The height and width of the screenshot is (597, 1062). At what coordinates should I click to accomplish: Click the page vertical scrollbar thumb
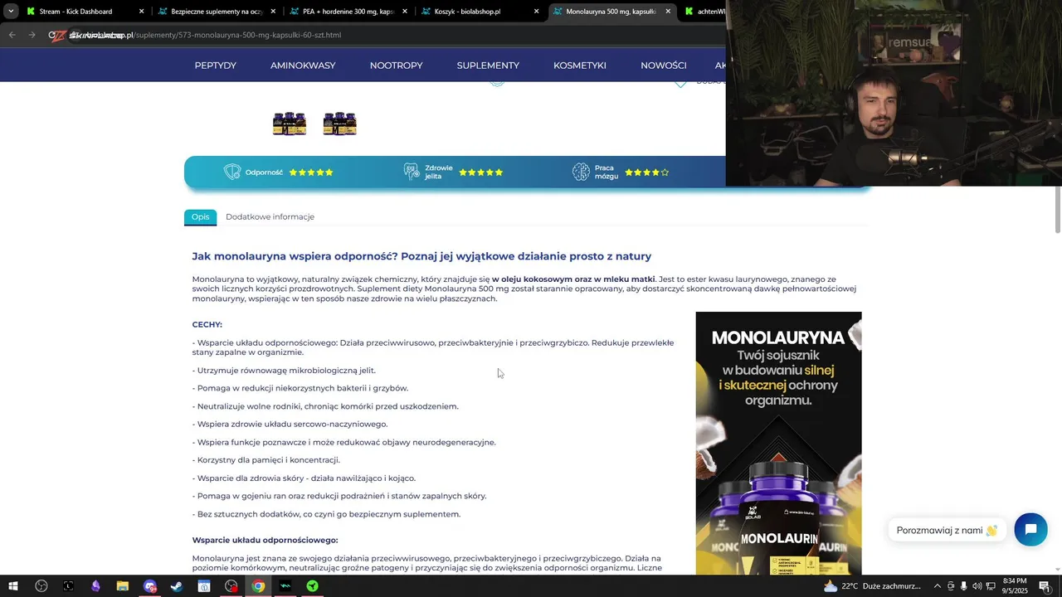1058,210
